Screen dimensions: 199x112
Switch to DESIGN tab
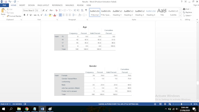click(31, 5)
